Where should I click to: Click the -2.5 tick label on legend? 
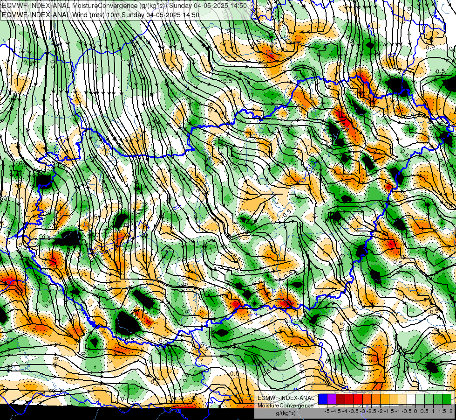click(x=371, y=411)
